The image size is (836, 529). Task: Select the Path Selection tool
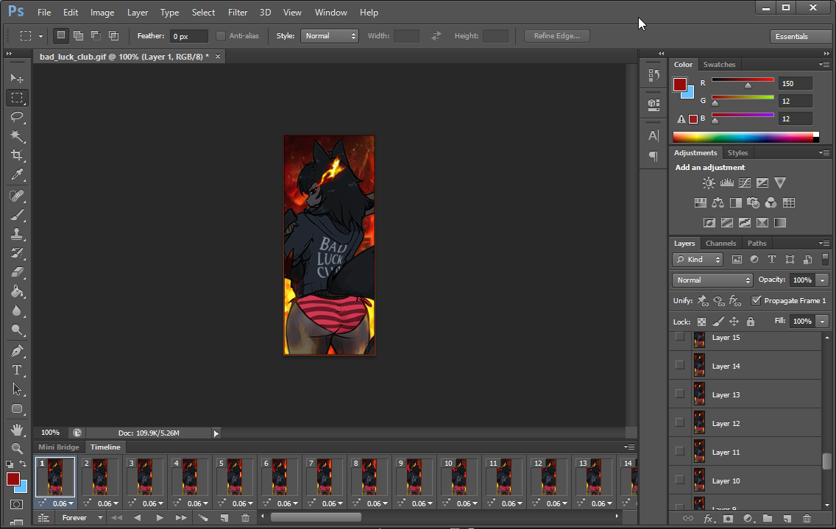[17, 389]
